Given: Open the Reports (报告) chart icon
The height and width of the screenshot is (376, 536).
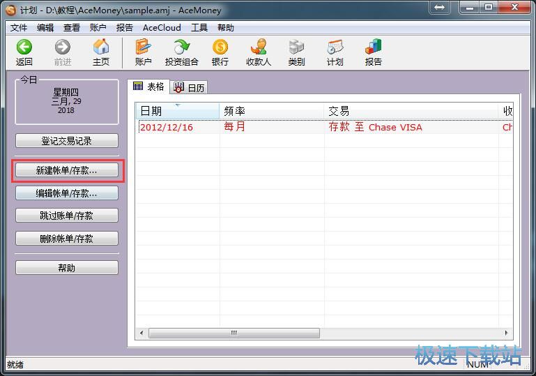Looking at the screenshot, I should tap(374, 47).
